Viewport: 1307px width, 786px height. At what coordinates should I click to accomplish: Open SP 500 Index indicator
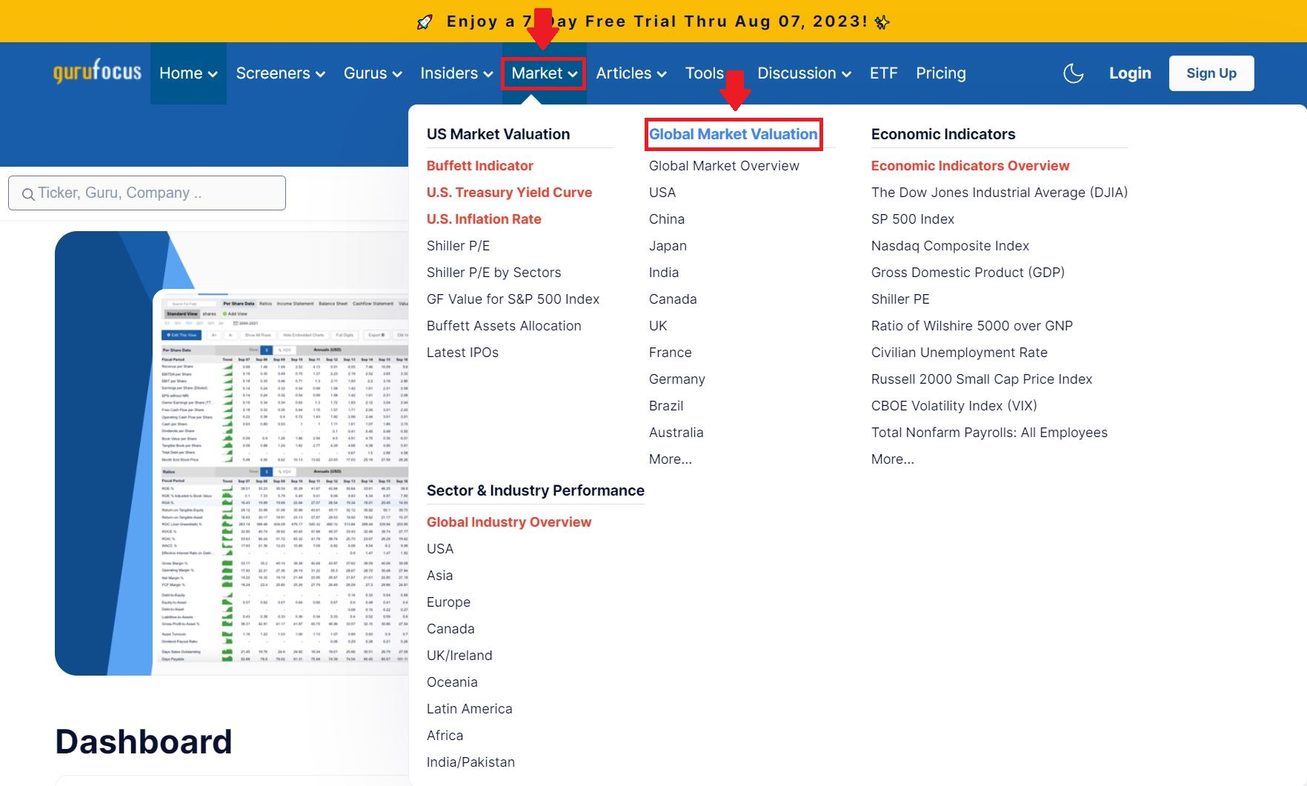point(912,219)
